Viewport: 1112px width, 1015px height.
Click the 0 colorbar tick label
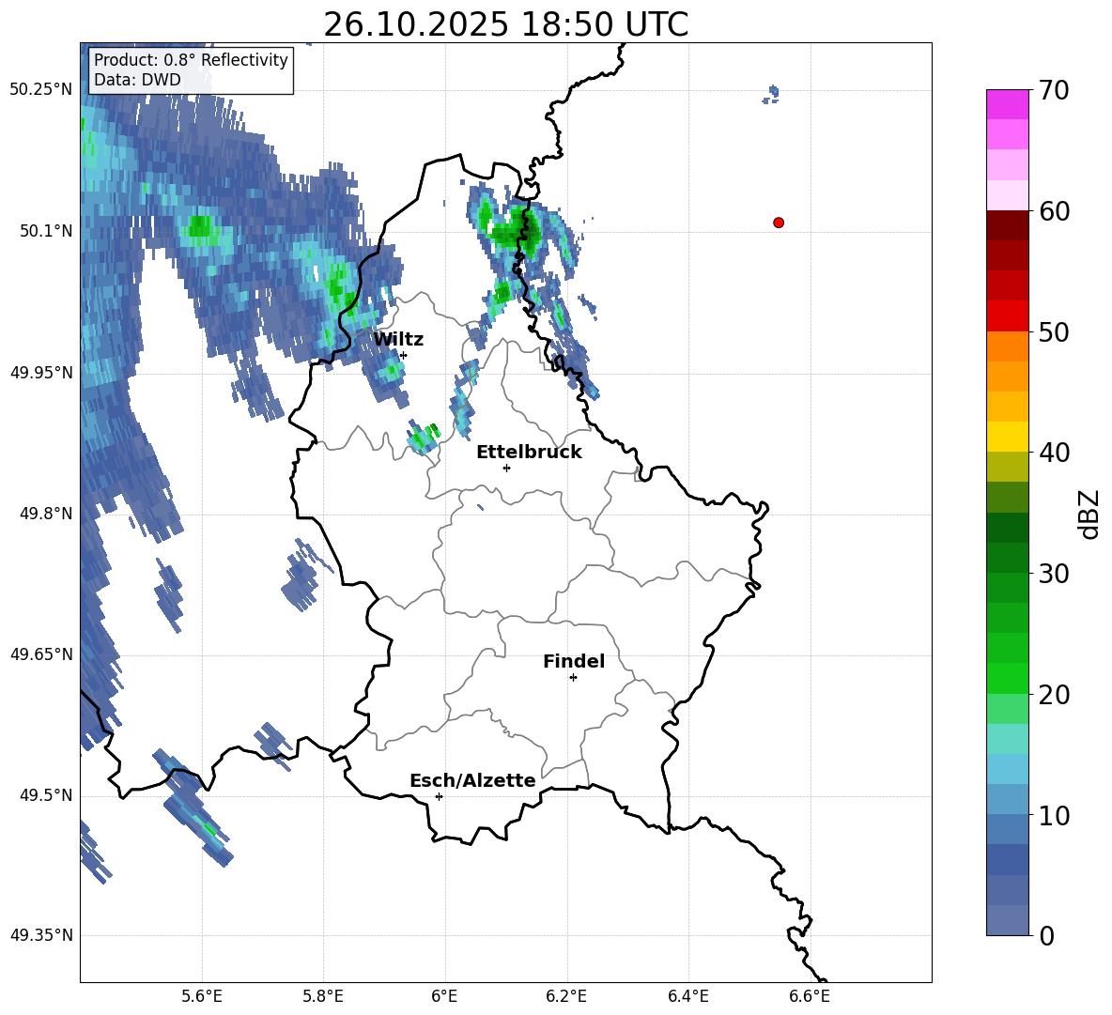click(1047, 935)
